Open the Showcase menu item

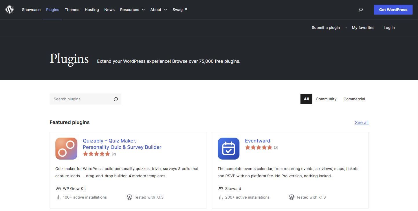31,10
